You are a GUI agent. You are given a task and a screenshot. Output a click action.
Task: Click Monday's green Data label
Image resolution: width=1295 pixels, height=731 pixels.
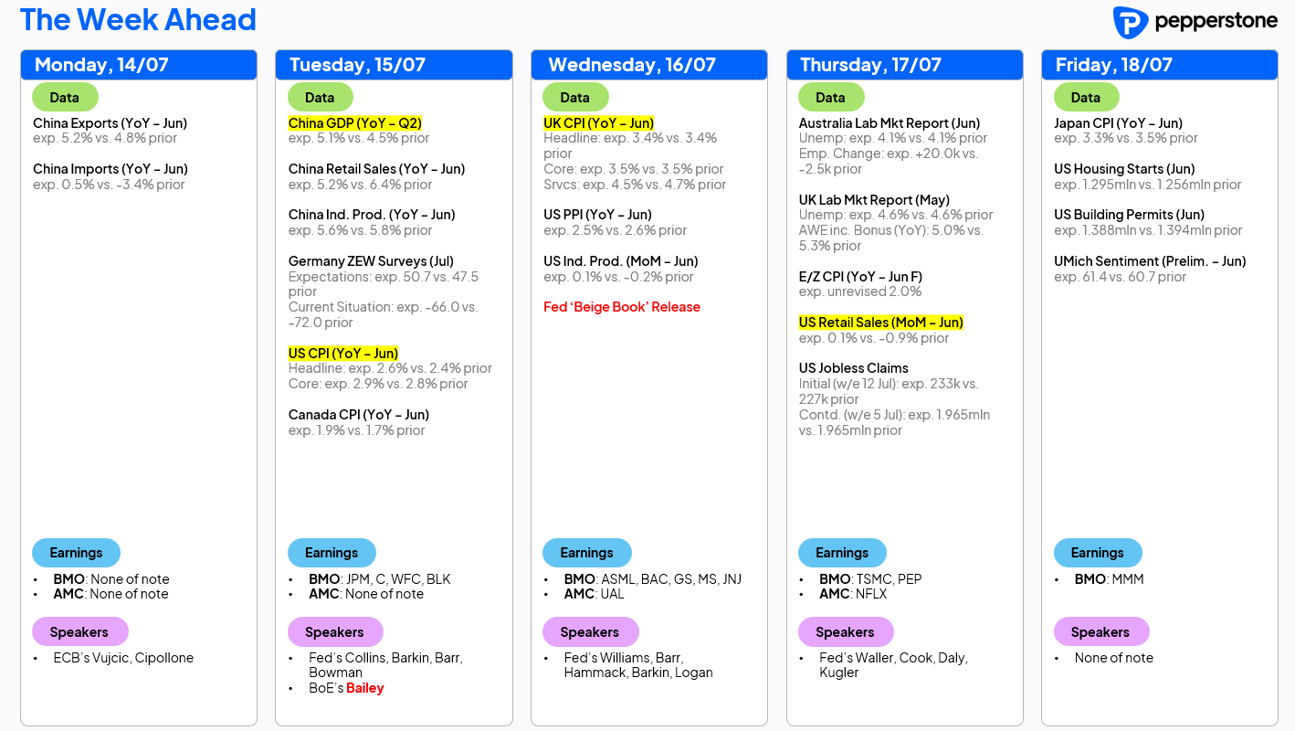(x=65, y=97)
